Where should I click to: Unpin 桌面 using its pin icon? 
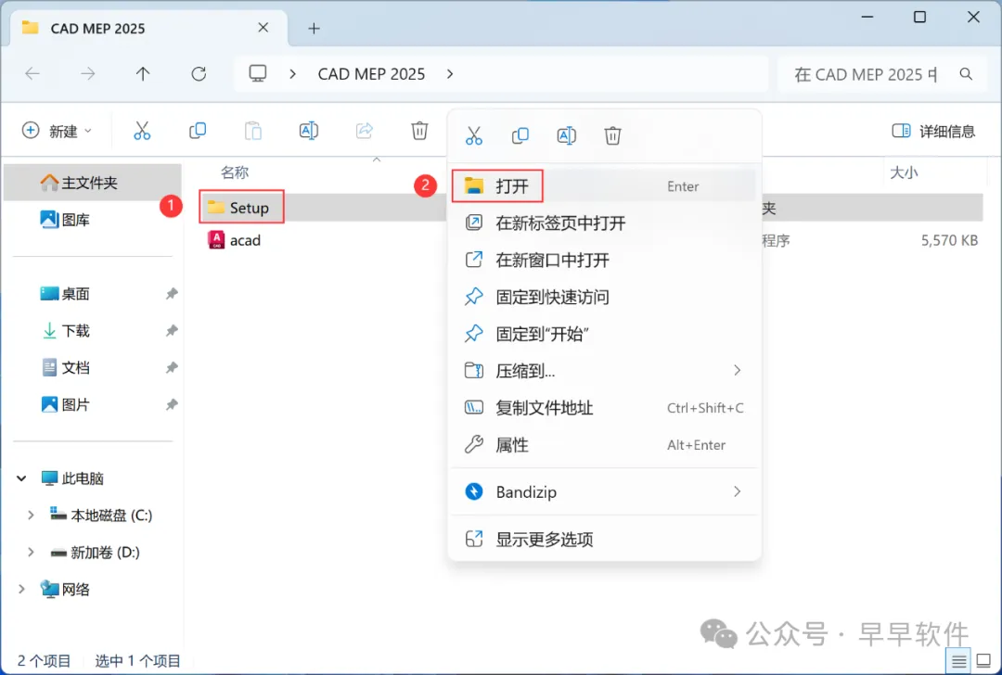172,294
